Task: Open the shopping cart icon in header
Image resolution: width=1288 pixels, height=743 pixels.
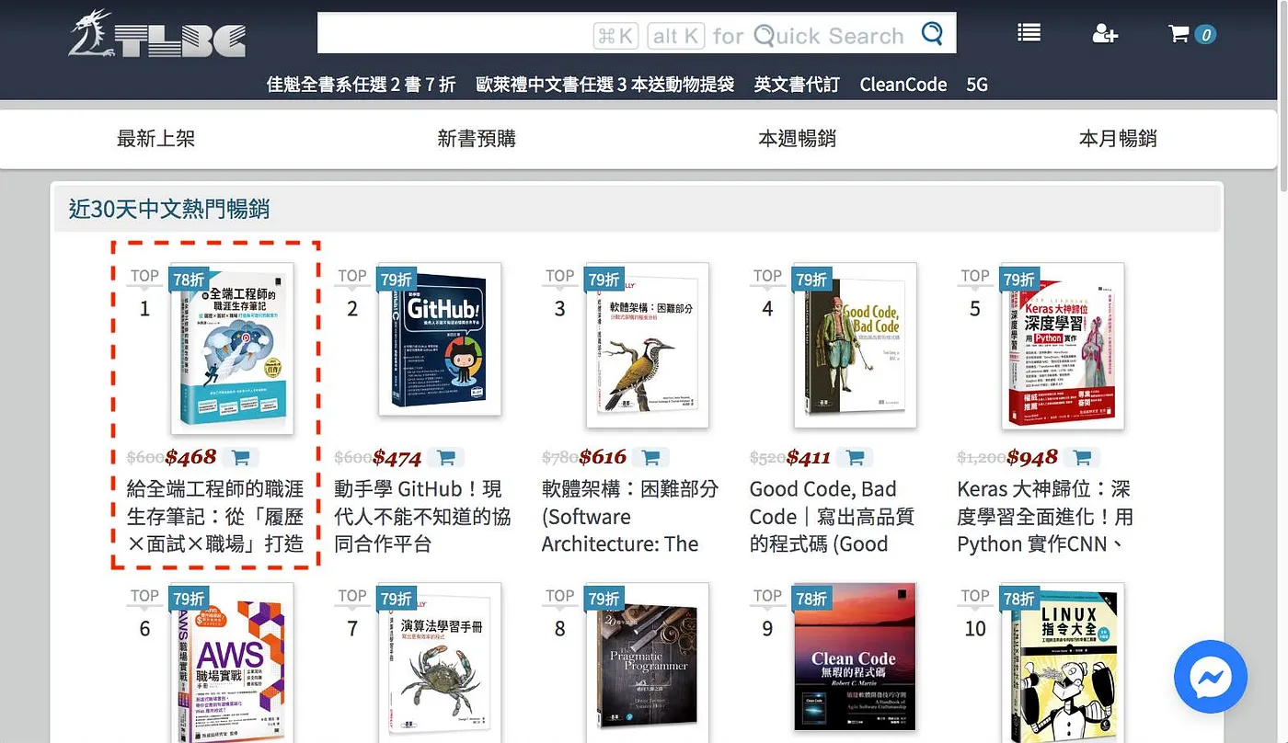Action: tap(1179, 34)
